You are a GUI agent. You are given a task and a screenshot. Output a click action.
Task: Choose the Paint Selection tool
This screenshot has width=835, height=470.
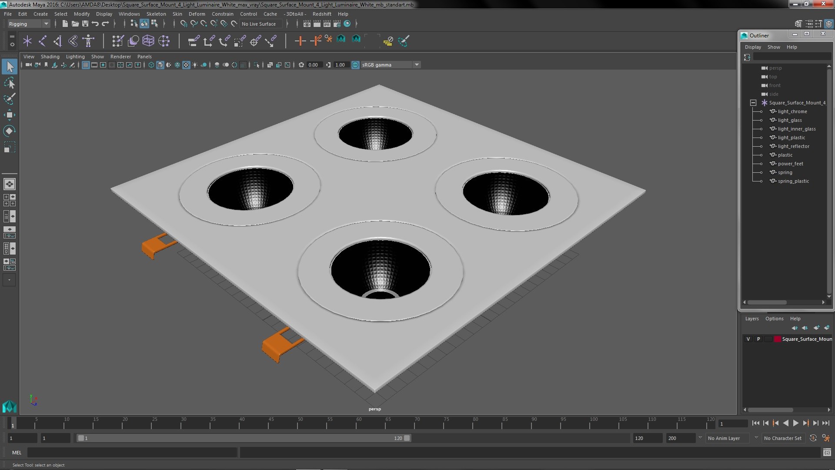[x=9, y=99]
